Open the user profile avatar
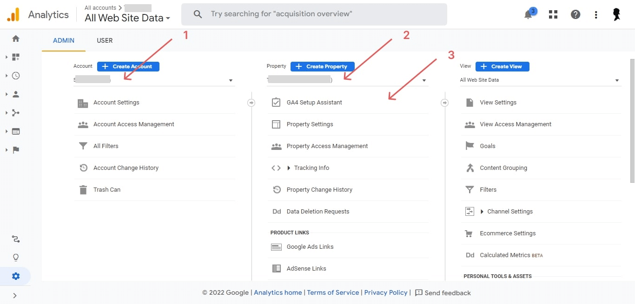635x304 pixels. (x=617, y=14)
